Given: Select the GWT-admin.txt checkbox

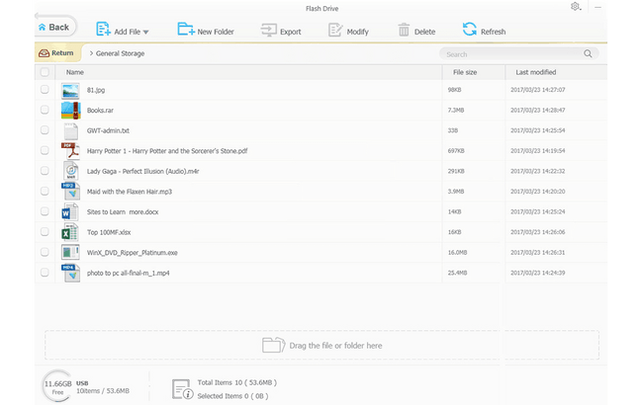Looking at the screenshot, I should (45, 130).
